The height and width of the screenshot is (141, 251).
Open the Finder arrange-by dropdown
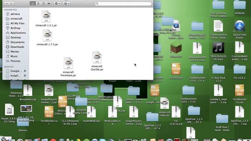pyautogui.click(x=67, y=4)
